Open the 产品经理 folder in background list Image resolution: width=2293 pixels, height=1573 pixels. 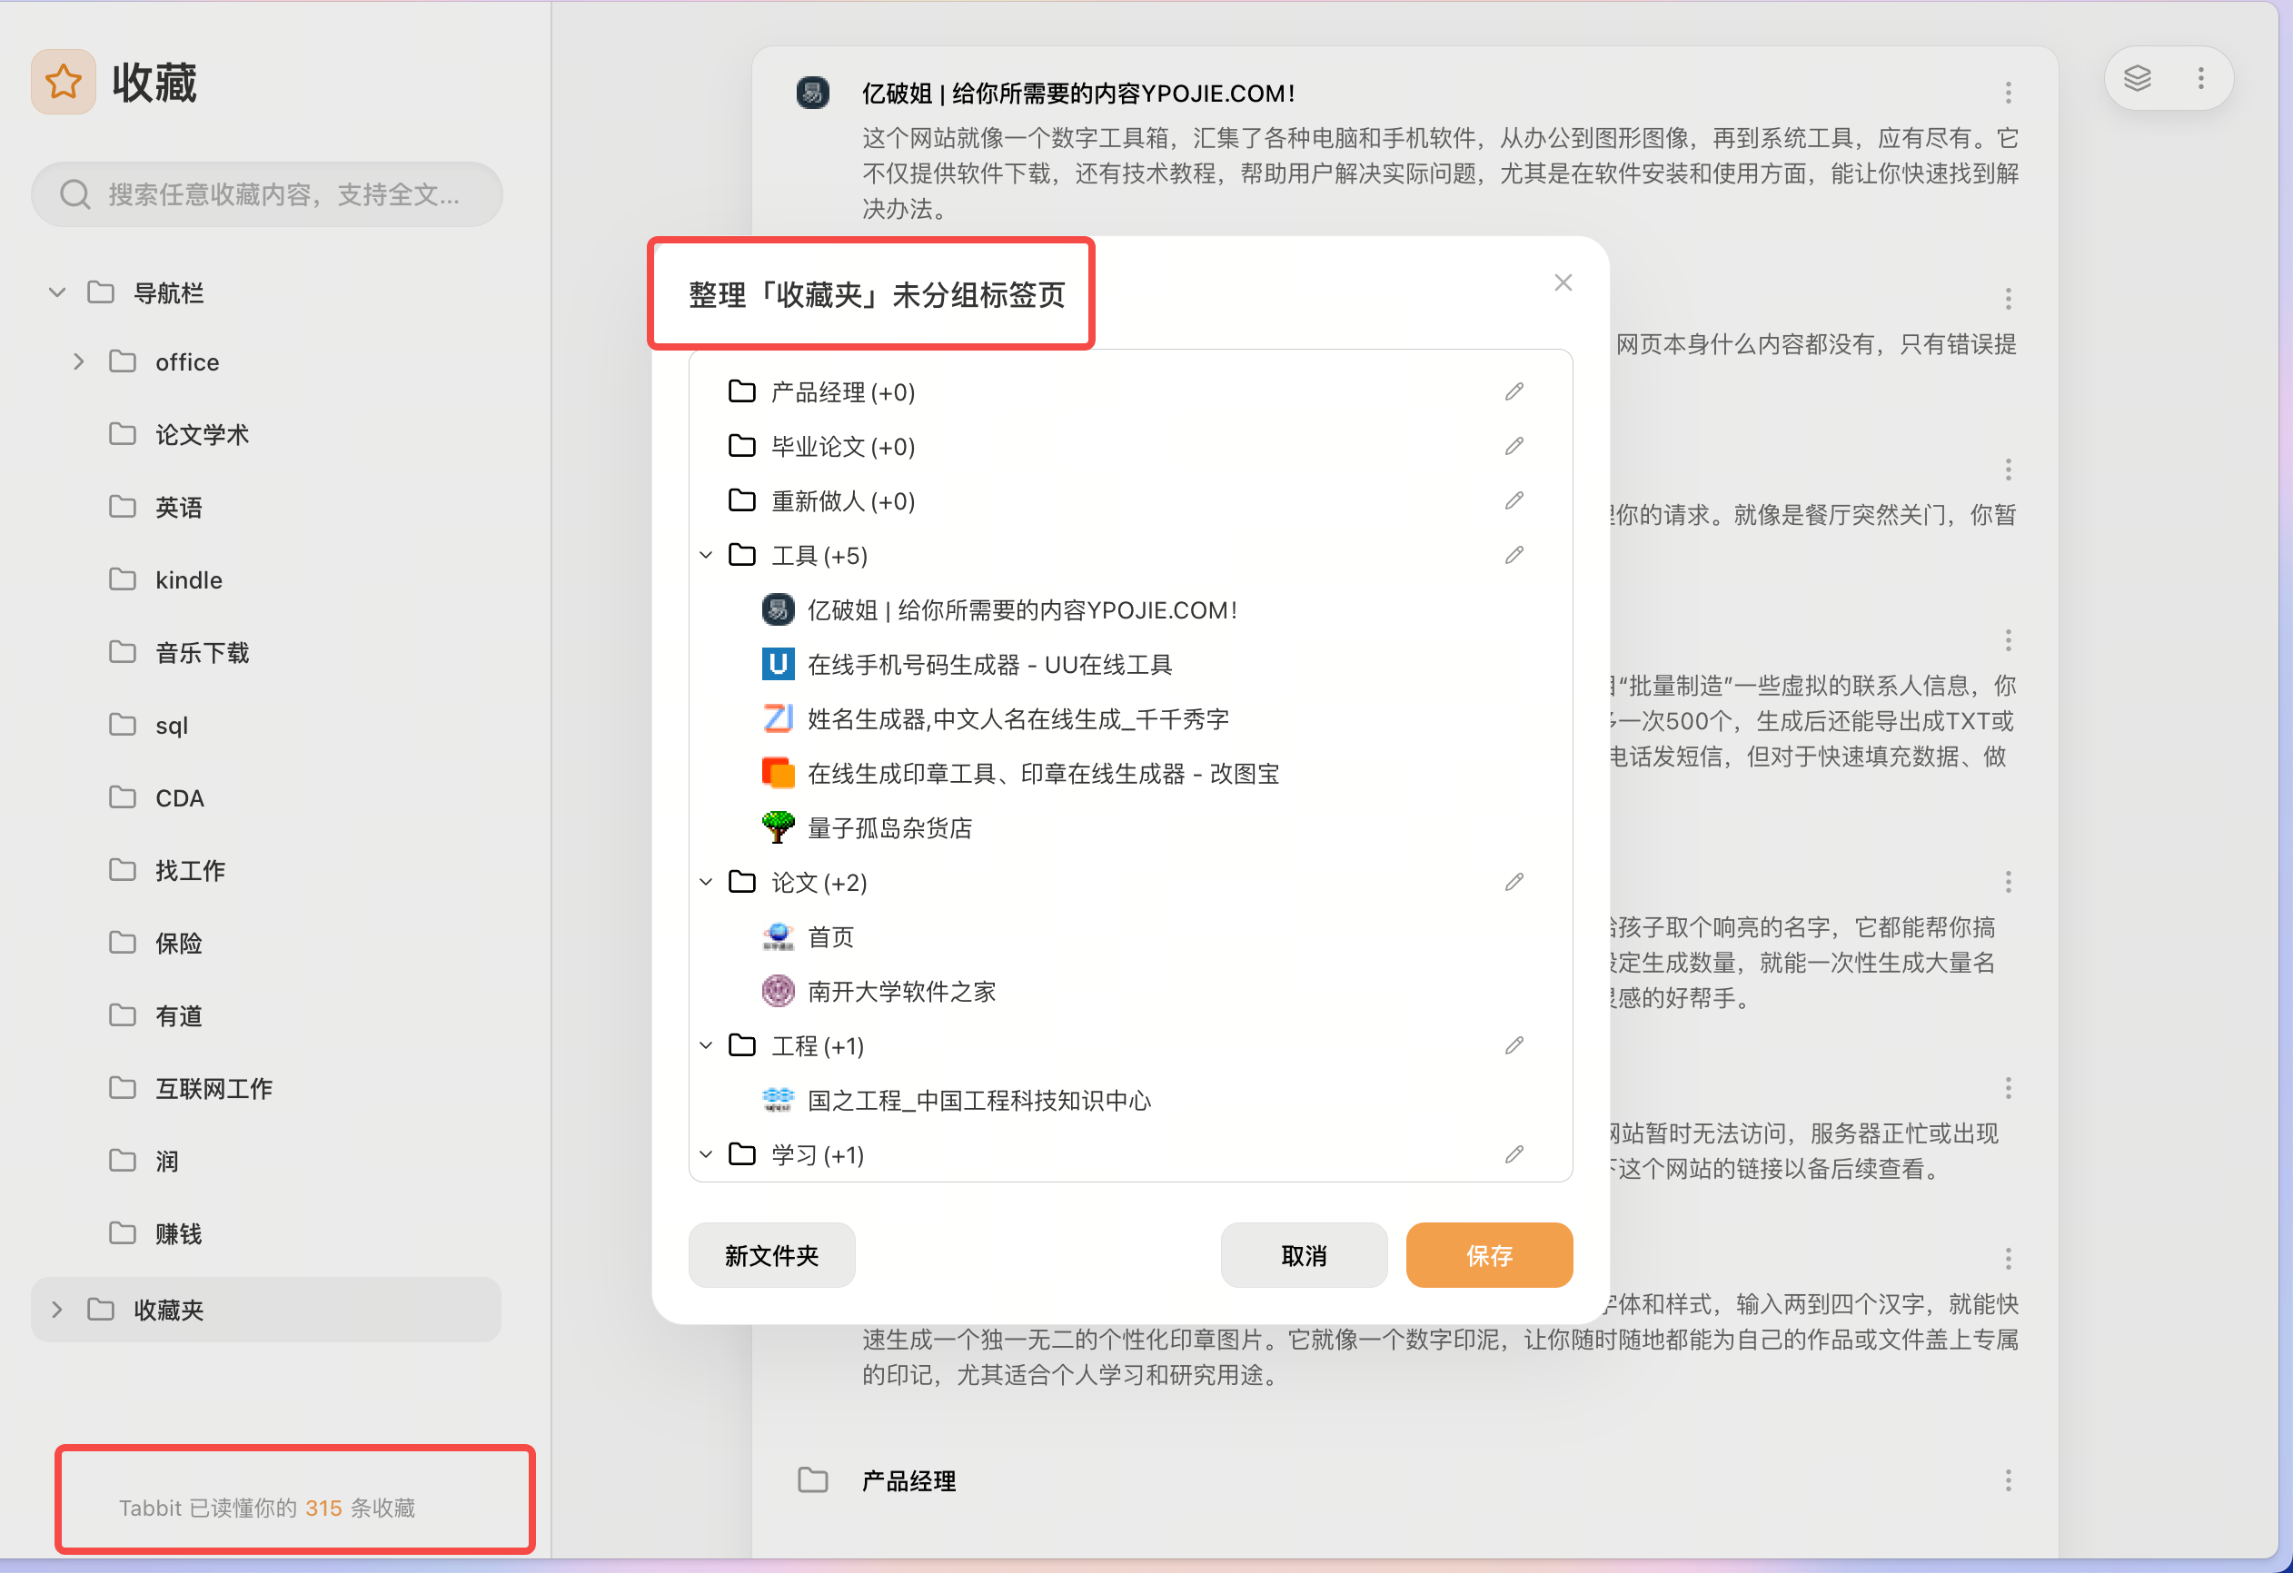click(x=908, y=1480)
